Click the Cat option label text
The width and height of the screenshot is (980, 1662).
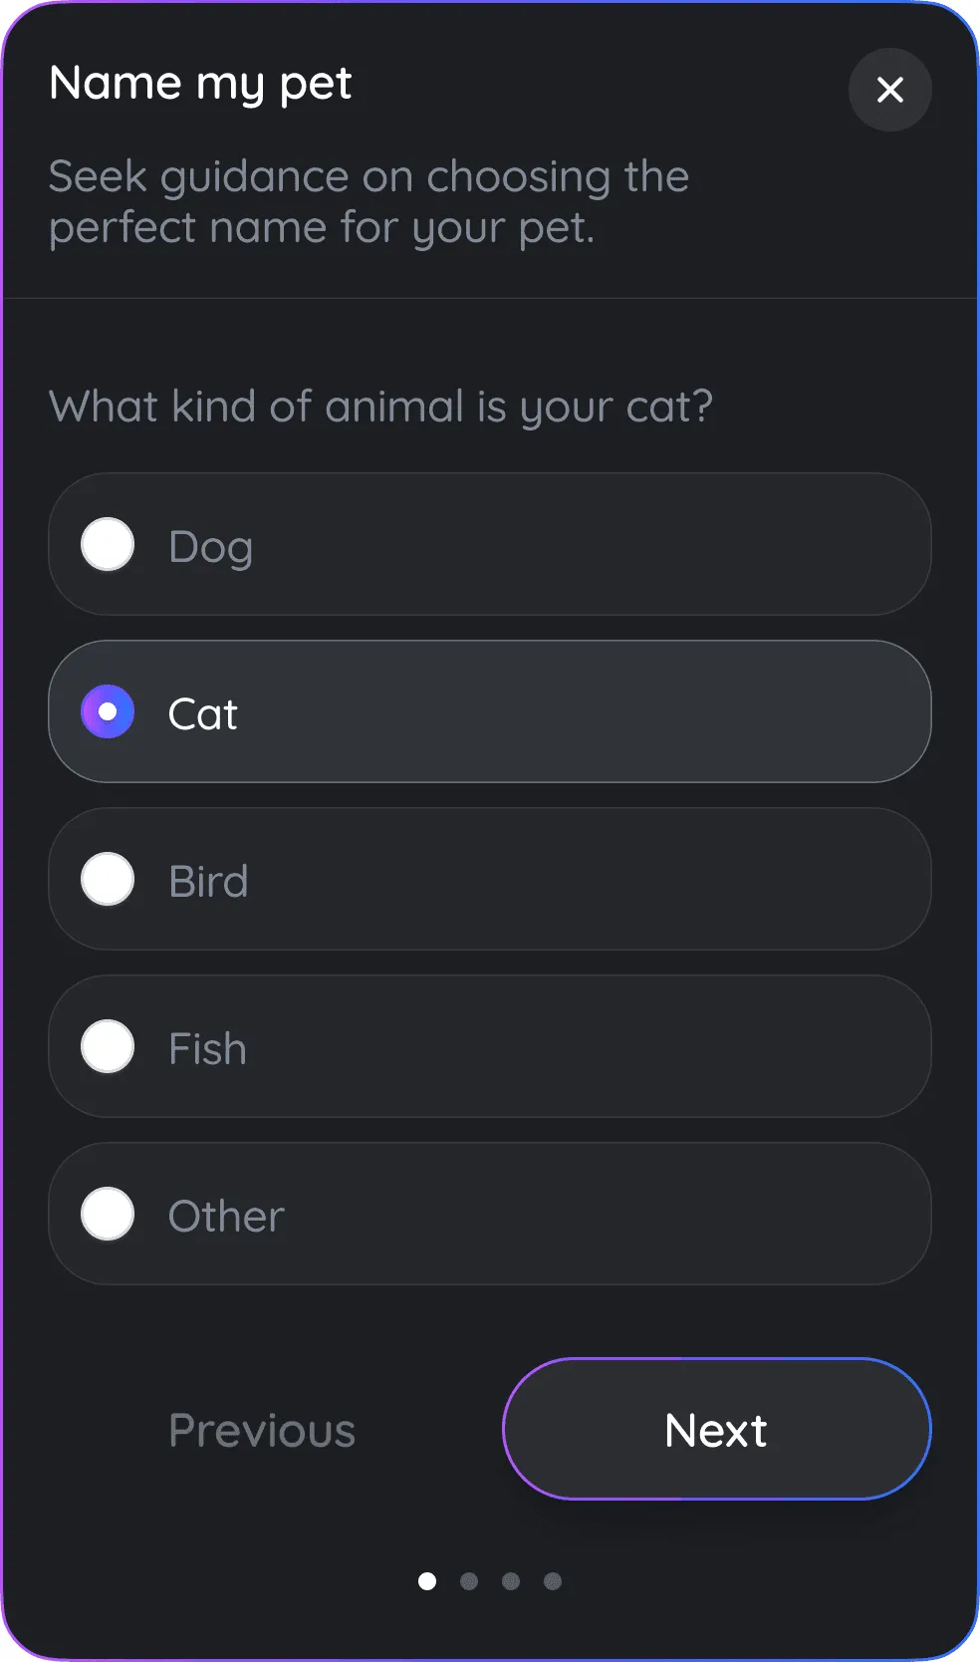203,713
